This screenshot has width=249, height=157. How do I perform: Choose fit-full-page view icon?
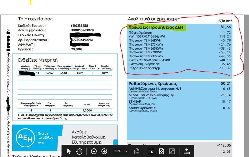click(x=161, y=151)
